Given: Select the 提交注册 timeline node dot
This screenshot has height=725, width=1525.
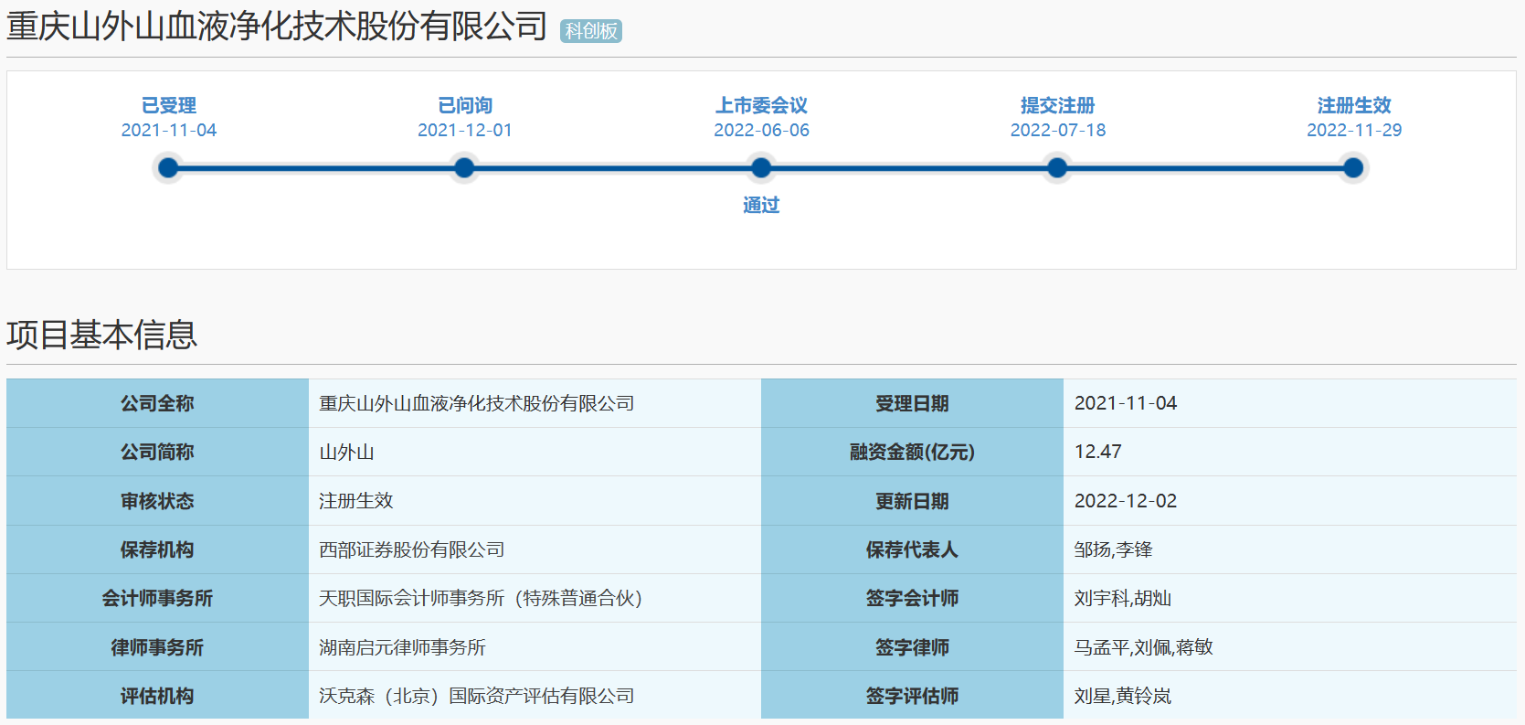Looking at the screenshot, I should pyautogui.click(x=1057, y=167).
